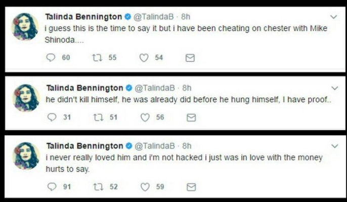Open Talinda Bennington's name on first tweet
The height and width of the screenshot is (202, 347).
(84, 17)
